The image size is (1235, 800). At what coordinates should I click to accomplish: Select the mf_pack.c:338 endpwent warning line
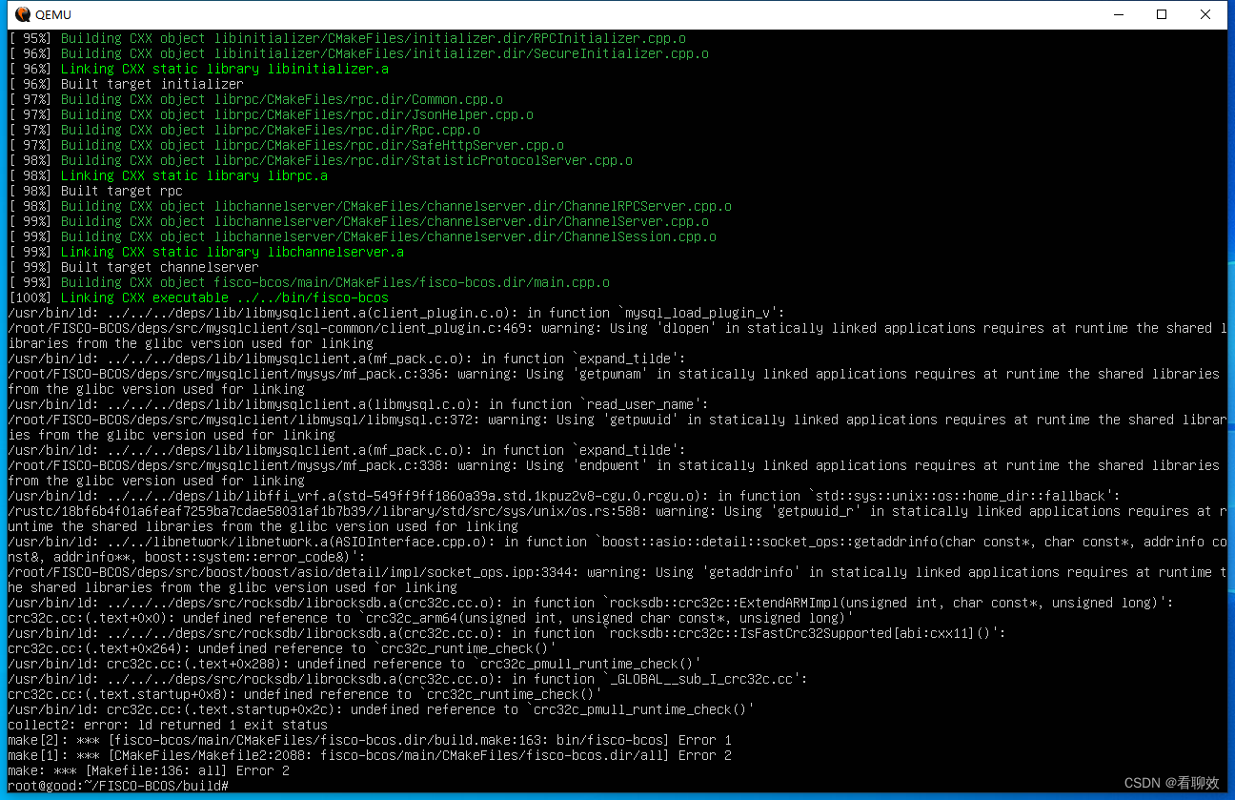[614, 473]
